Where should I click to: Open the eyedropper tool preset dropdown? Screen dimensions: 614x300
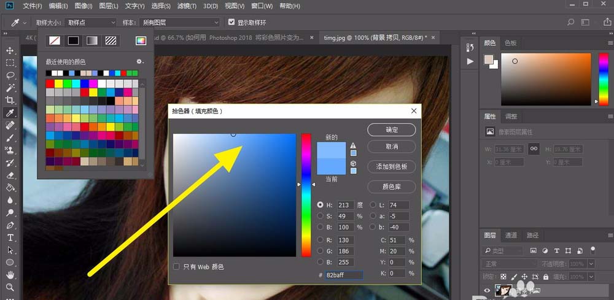[25, 23]
